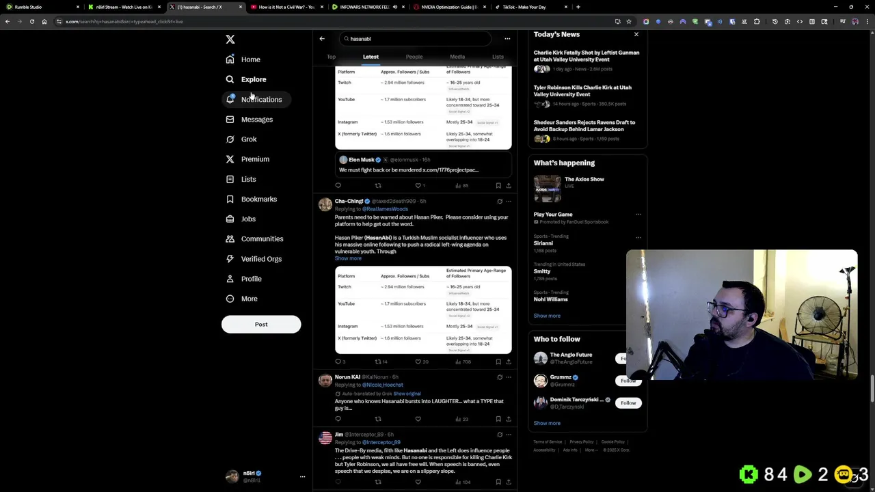Open the @RealJamesWoods mention link

[385, 208]
